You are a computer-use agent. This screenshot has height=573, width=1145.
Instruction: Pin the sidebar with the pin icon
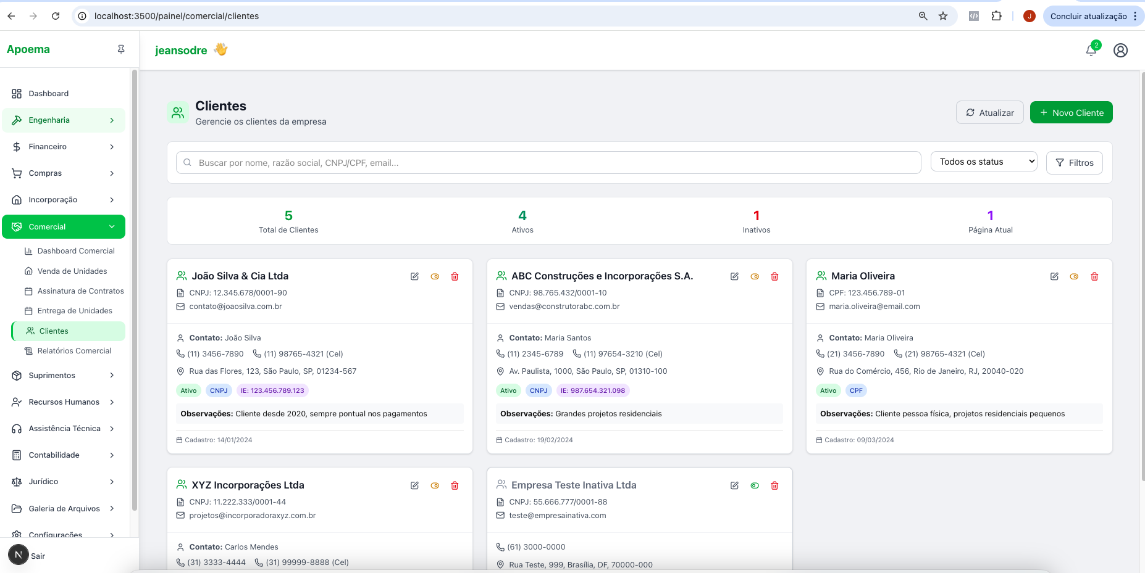pyautogui.click(x=121, y=49)
